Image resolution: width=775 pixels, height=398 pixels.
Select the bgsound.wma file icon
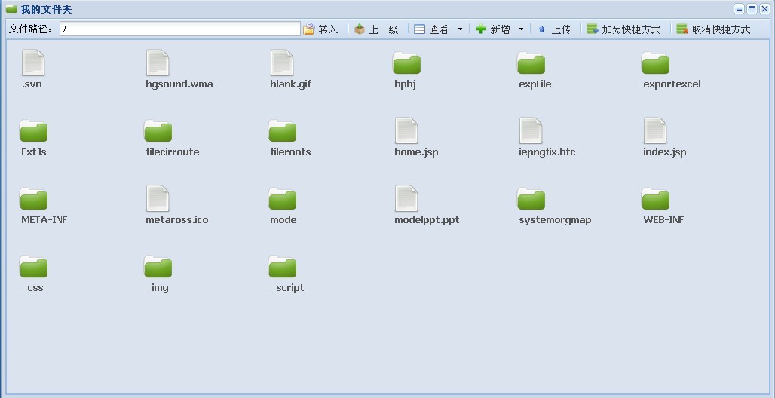pyautogui.click(x=158, y=63)
